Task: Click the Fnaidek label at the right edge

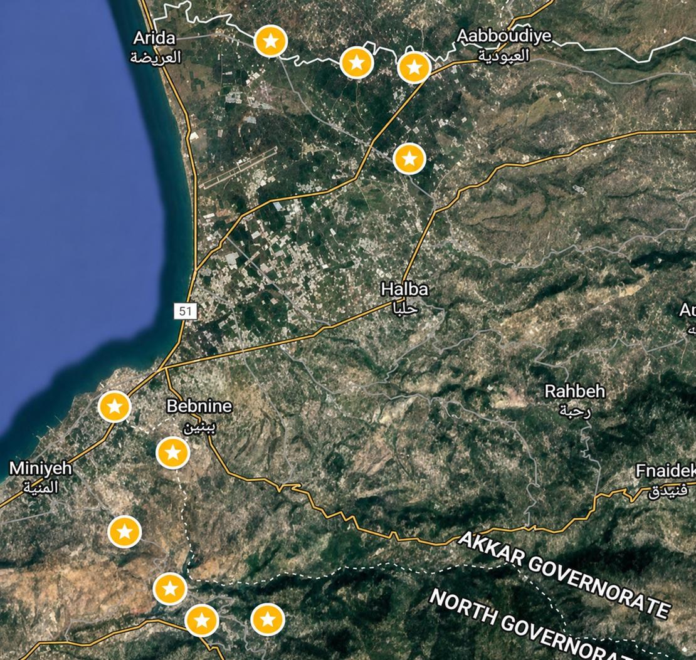Action: [665, 481]
